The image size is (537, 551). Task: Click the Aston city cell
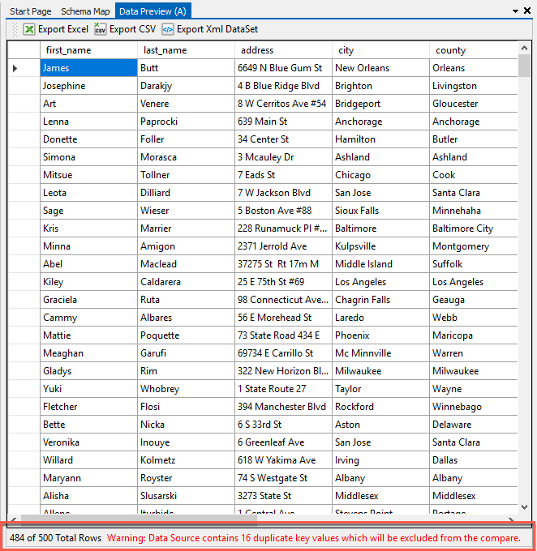tap(381, 425)
